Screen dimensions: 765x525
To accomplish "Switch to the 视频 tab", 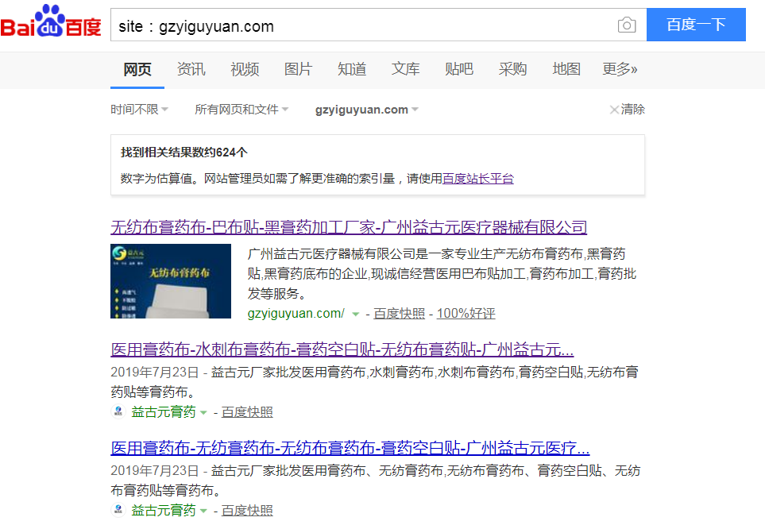I will click(x=245, y=69).
